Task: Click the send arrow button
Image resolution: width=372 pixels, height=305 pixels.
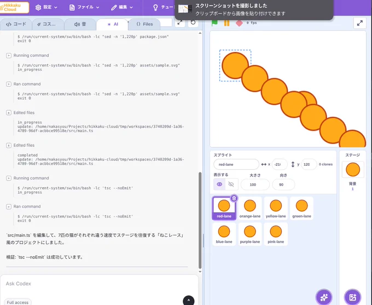Action: [189, 301]
